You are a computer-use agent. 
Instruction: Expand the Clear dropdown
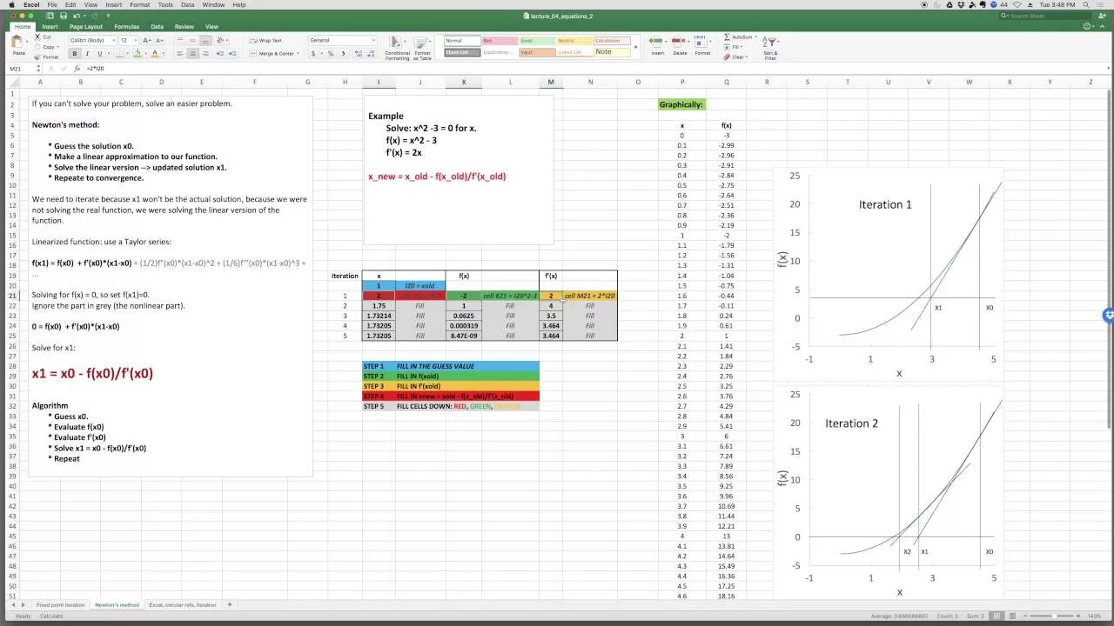(748, 57)
